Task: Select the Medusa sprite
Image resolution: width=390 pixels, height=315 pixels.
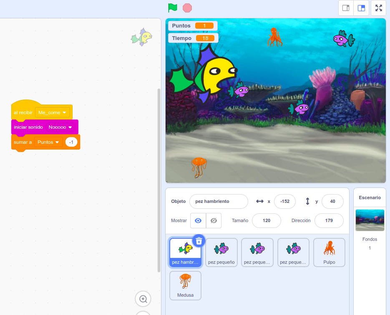Action: click(185, 285)
